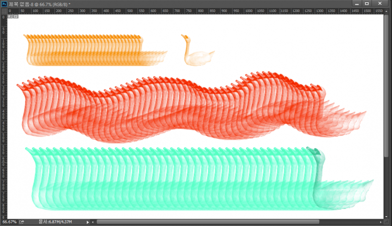Click the 500 mark on the horizontal ruler

pos(130,11)
